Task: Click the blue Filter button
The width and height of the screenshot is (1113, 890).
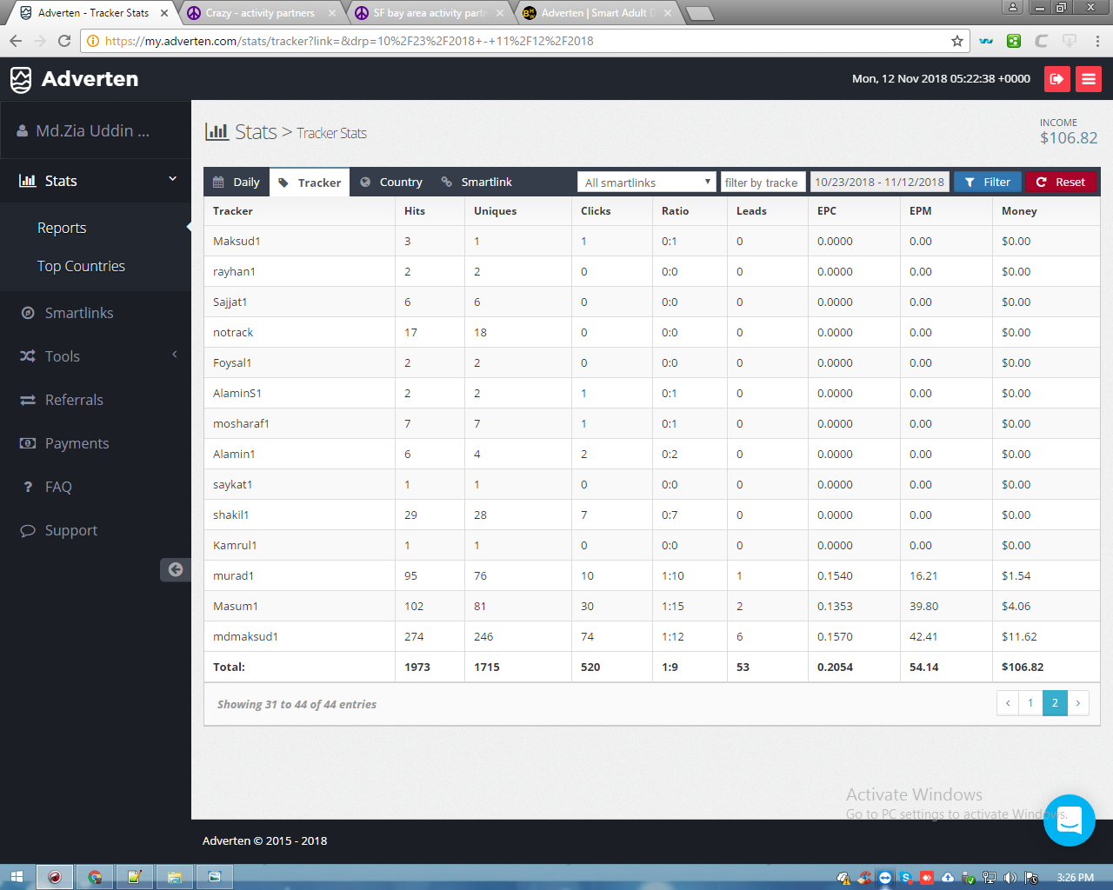Action: point(988,182)
